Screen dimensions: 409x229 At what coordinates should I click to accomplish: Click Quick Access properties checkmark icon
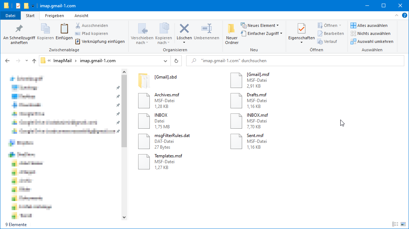click(x=18, y=6)
